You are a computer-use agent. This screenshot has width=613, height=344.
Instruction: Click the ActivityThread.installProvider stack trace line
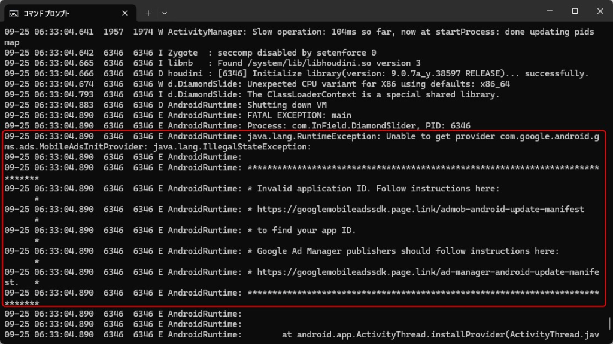(x=440, y=334)
